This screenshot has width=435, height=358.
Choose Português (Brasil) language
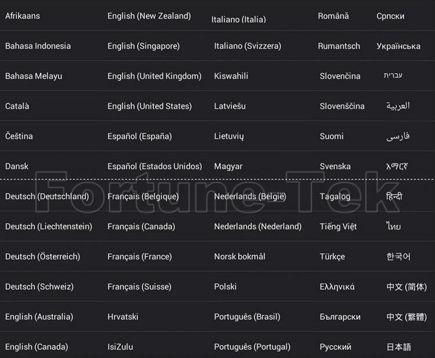(247, 317)
